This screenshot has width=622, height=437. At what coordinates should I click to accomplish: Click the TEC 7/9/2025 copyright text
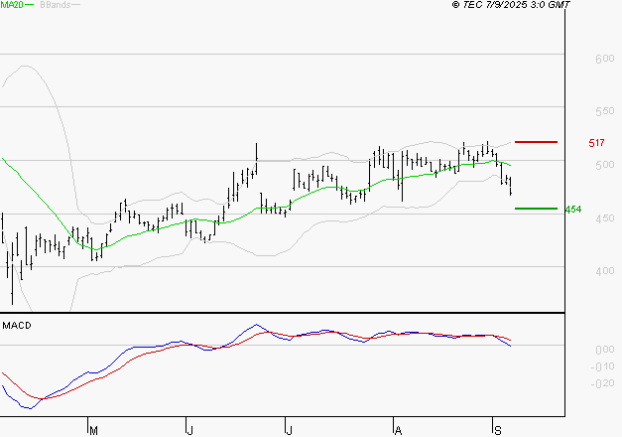(511, 5)
